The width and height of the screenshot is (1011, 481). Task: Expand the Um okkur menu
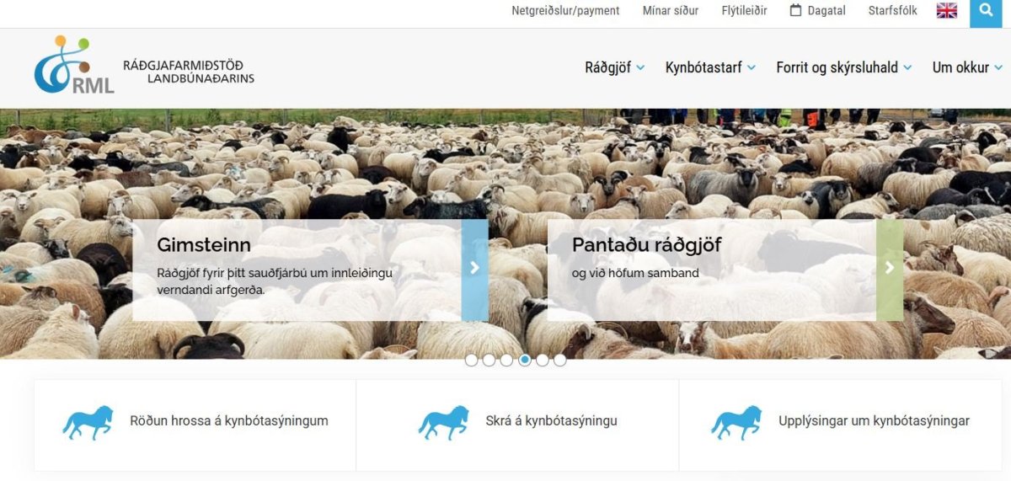point(967,67)
